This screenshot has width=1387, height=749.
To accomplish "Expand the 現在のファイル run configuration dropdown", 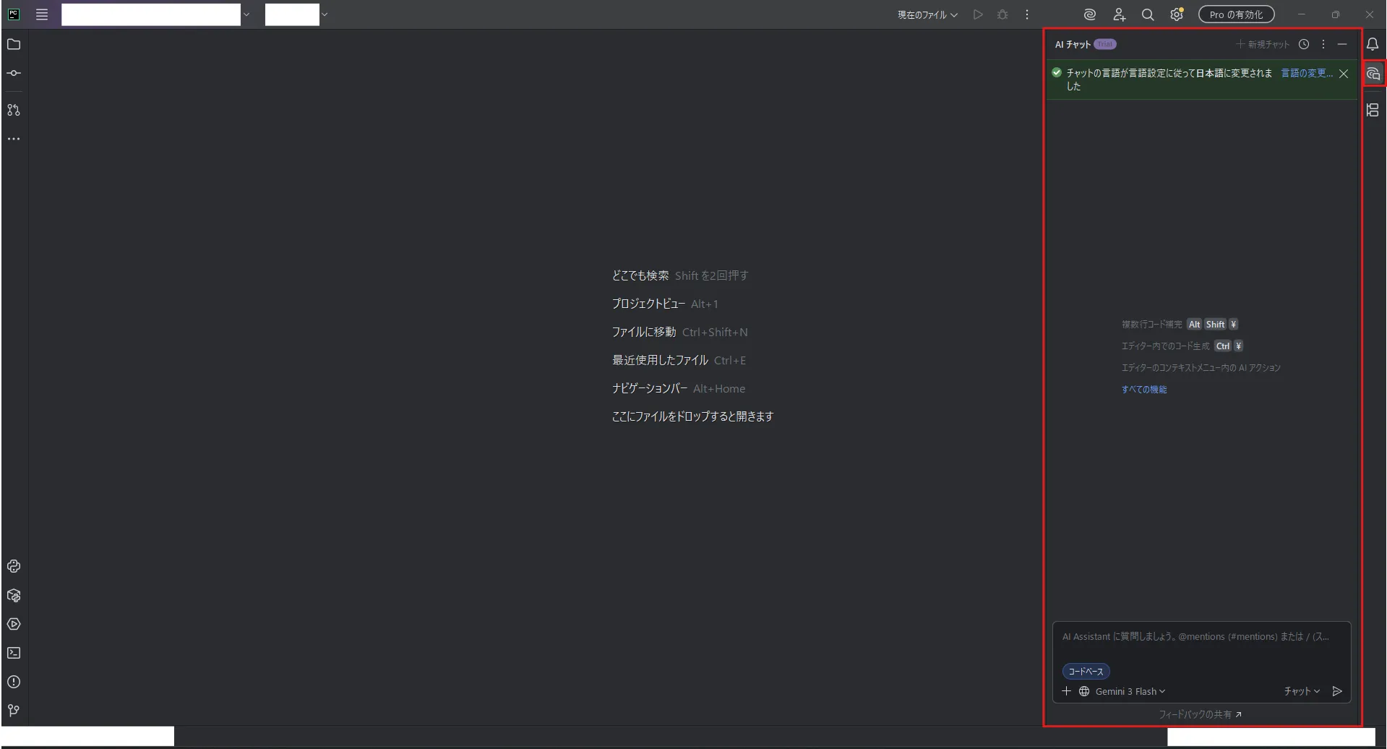I will click(927, 14).
